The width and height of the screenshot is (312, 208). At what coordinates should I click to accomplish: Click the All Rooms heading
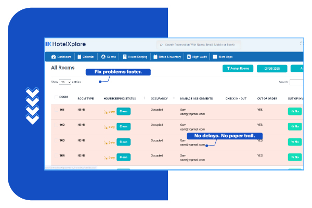coord(63,68)
